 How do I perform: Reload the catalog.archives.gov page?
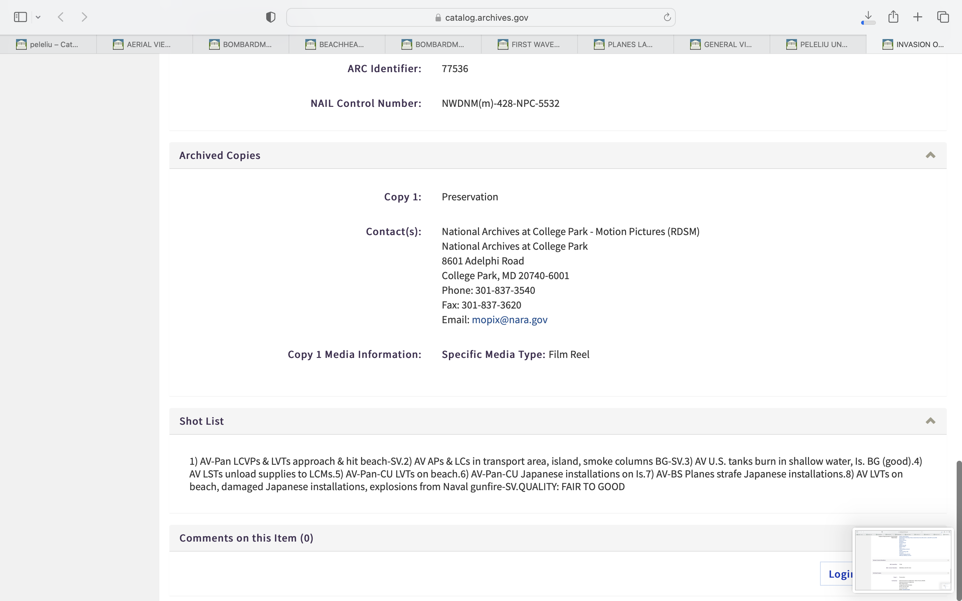(x=667, y=17)
